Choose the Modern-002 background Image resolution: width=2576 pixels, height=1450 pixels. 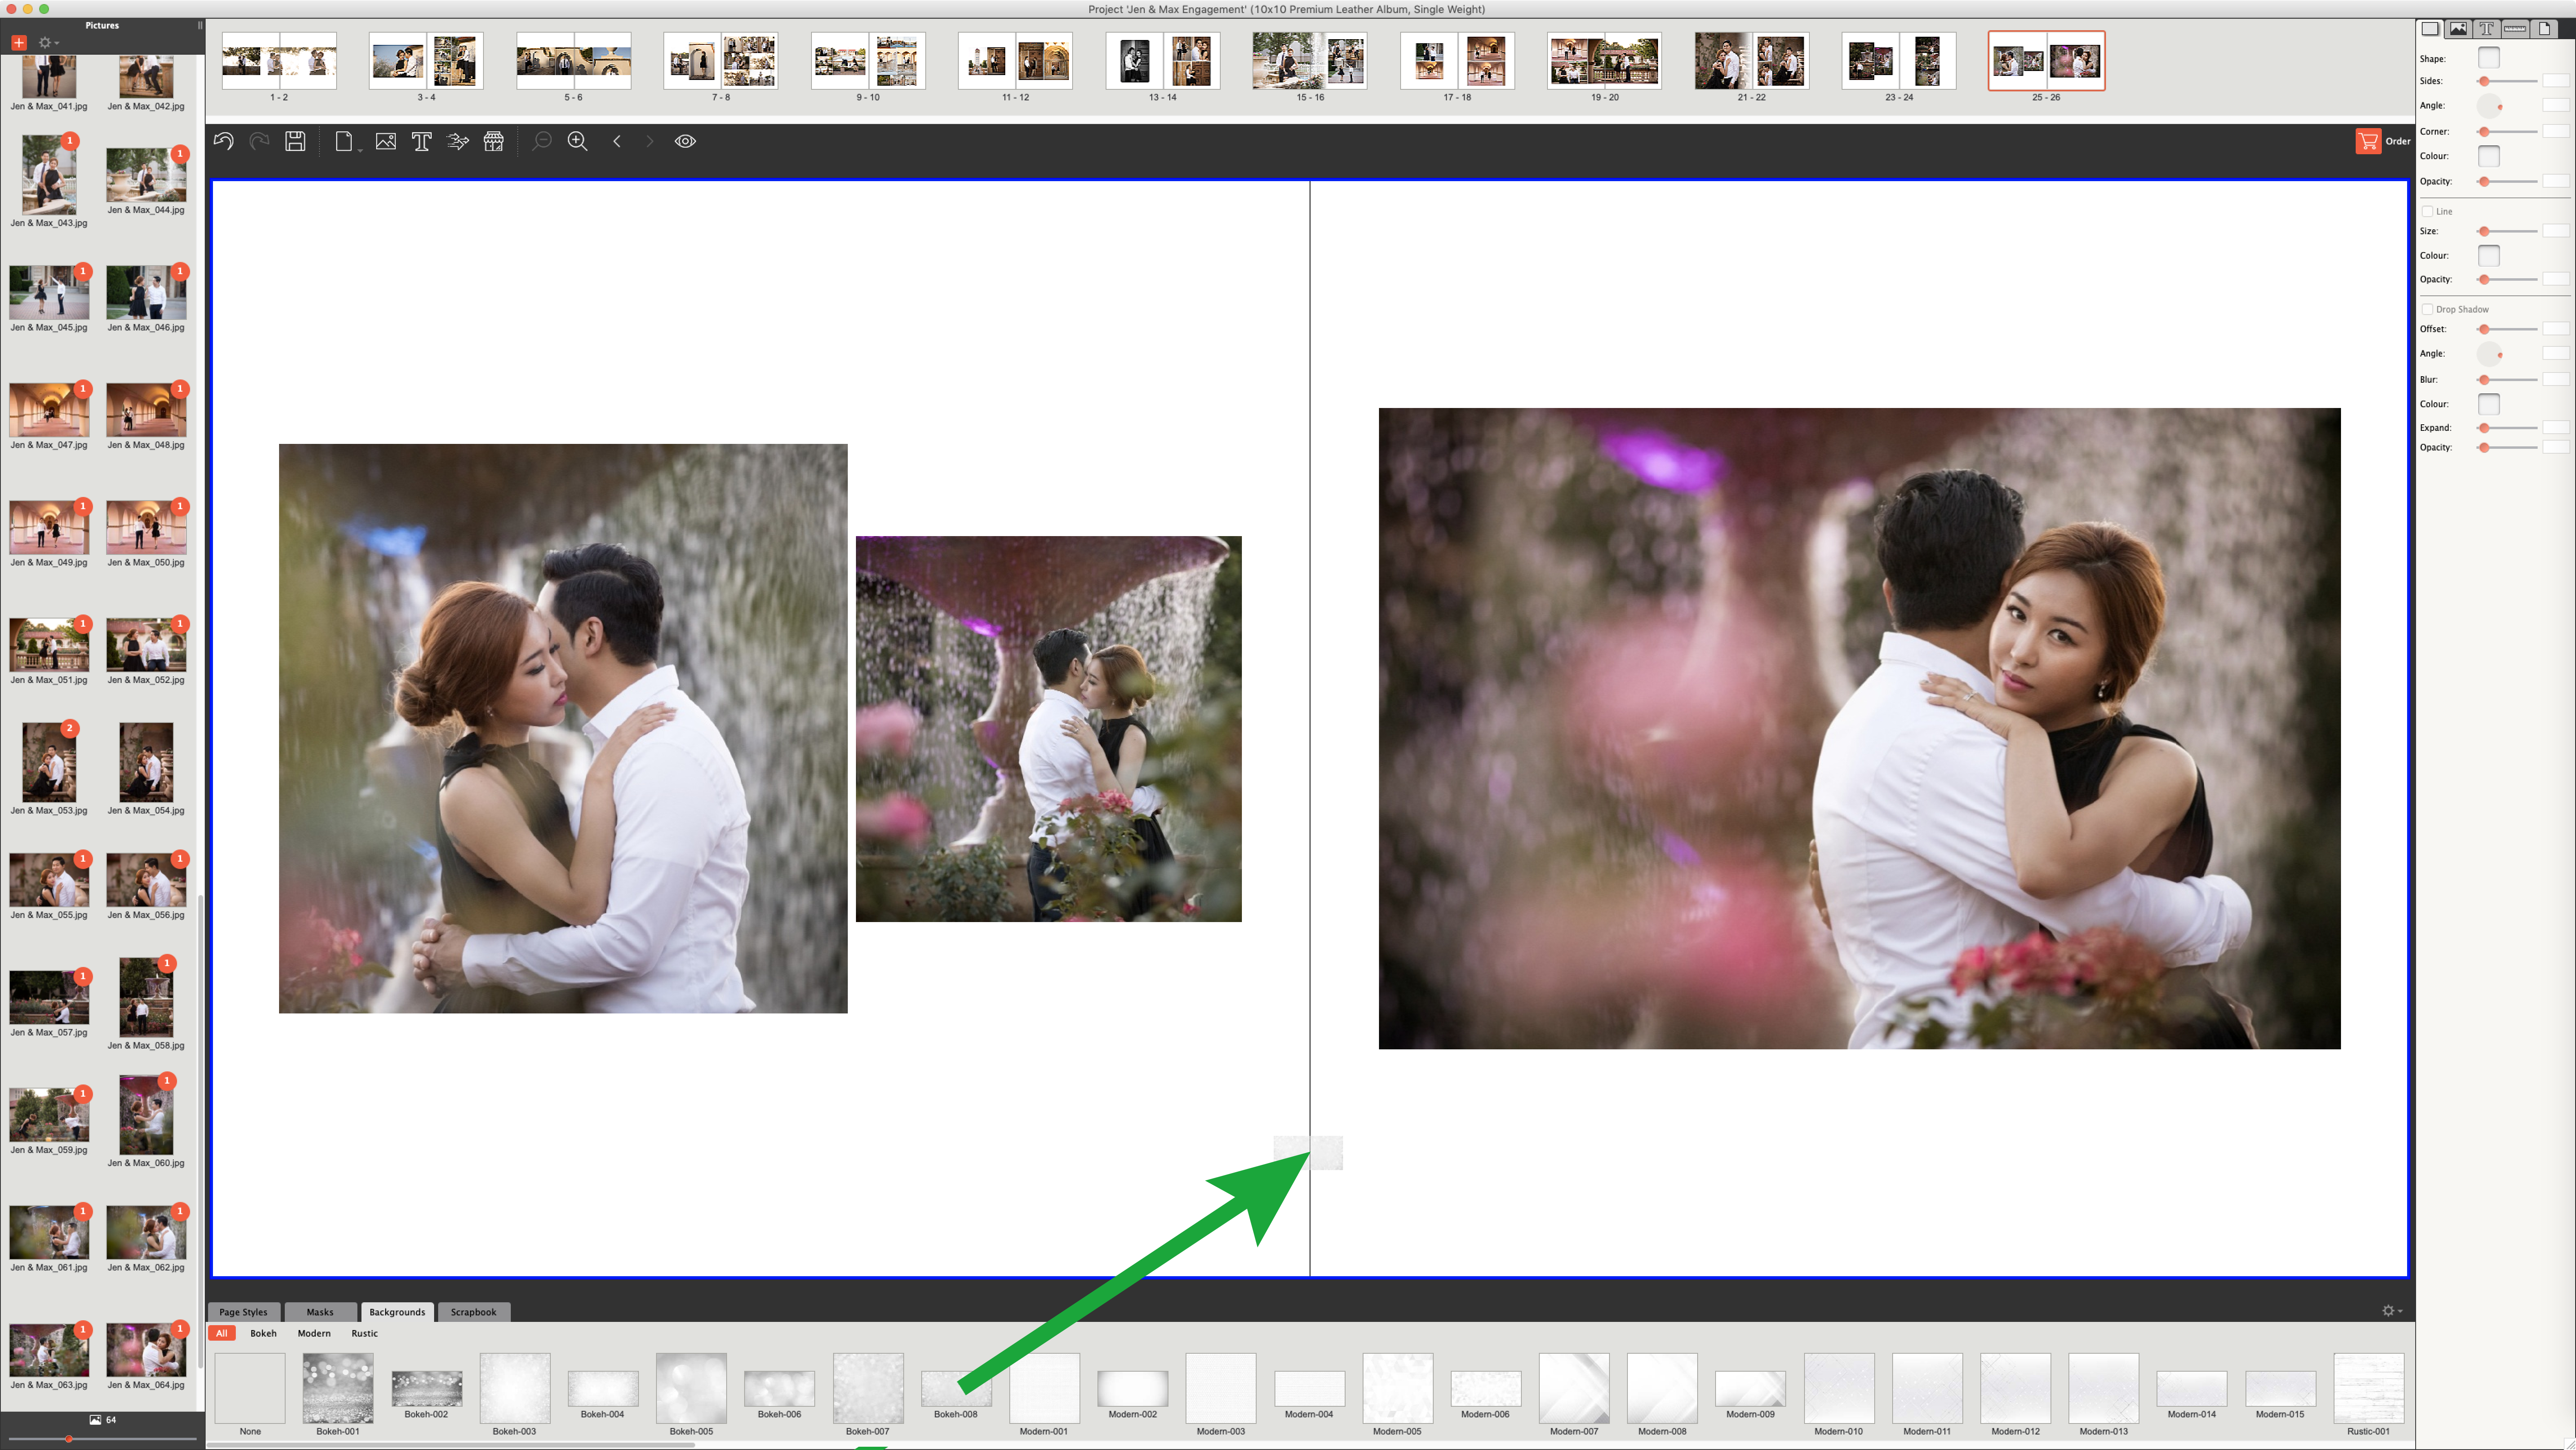[1132, 1388]
